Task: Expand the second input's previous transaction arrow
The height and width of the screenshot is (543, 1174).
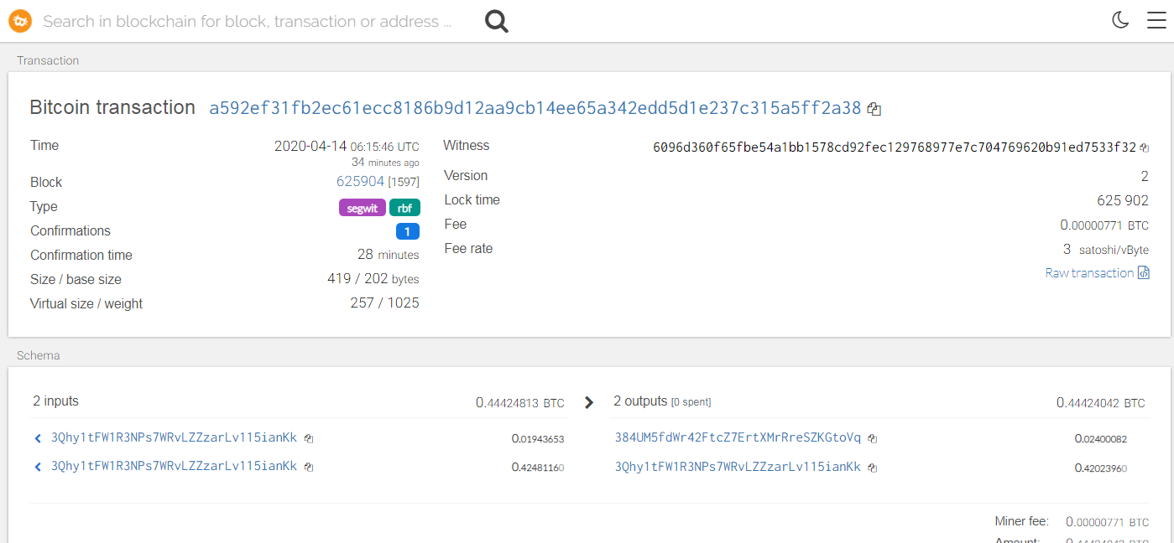Action: point(38,467)
